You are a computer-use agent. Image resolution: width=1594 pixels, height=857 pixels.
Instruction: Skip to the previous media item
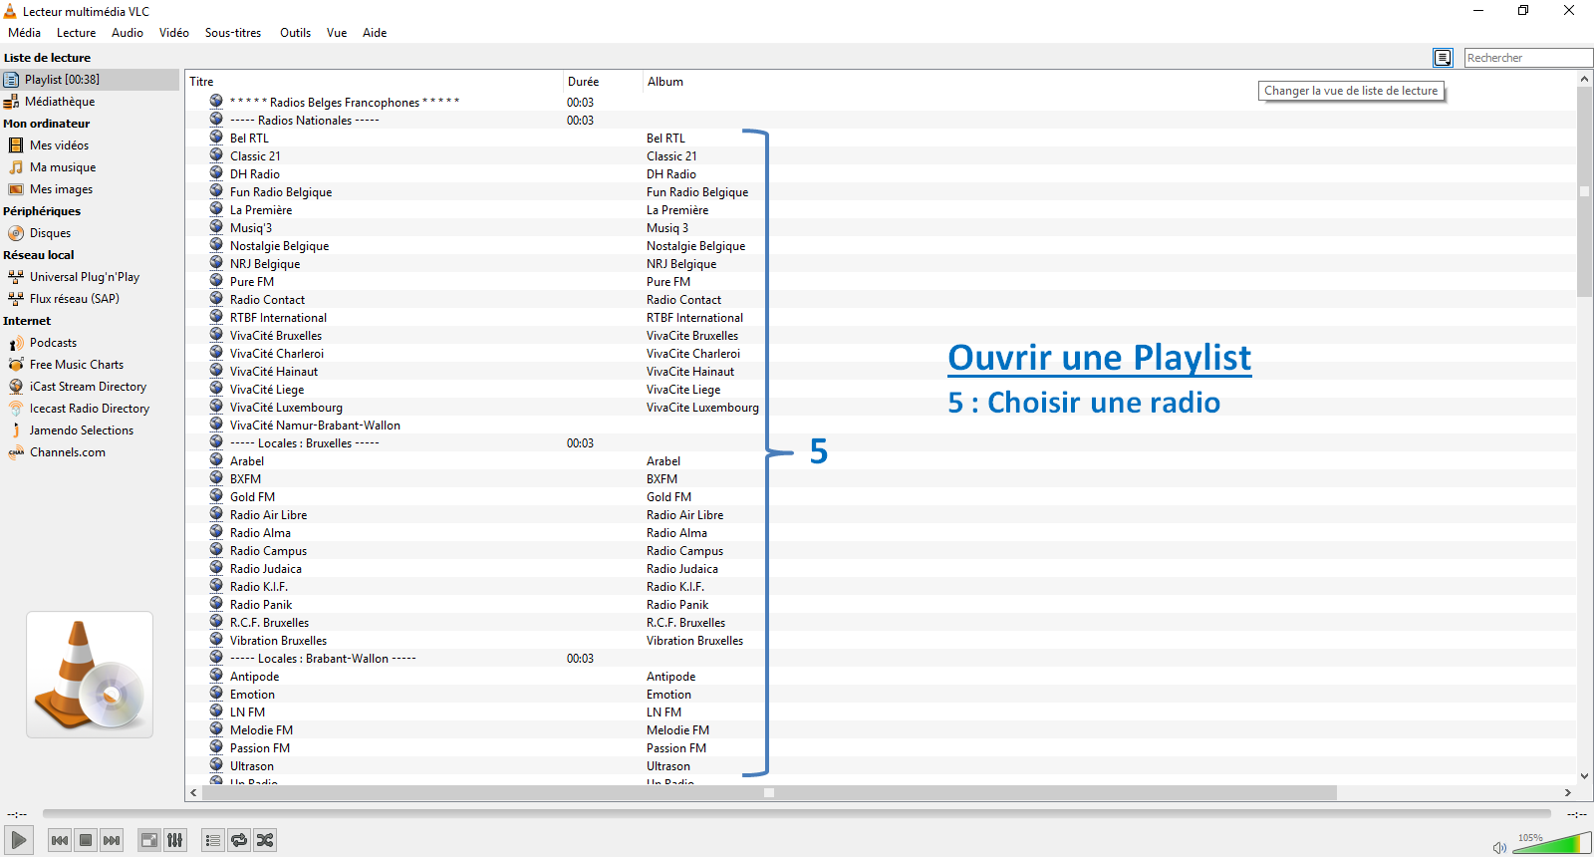coord(60,840)
